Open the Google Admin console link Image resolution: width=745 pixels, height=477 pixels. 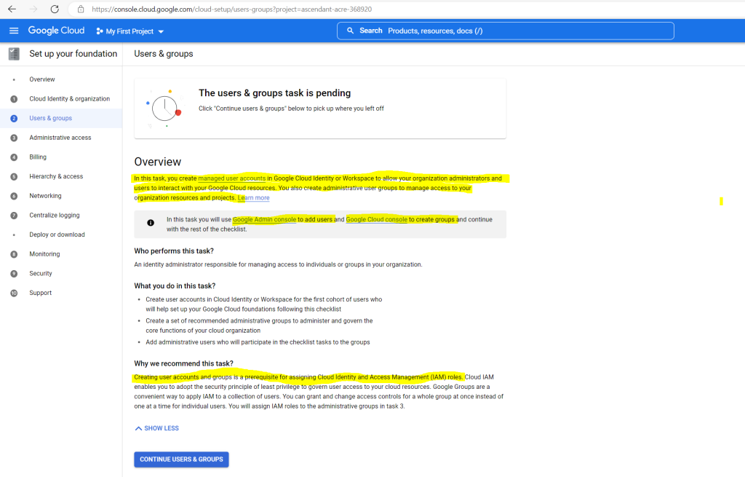(264, 220)
